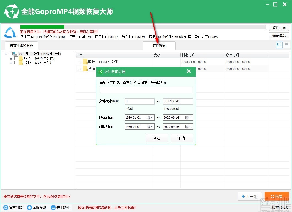Click the 视频 folder icon in the tree
This screenshot has width=292, height=212.
pyautogui.click(x=21, y=63)
